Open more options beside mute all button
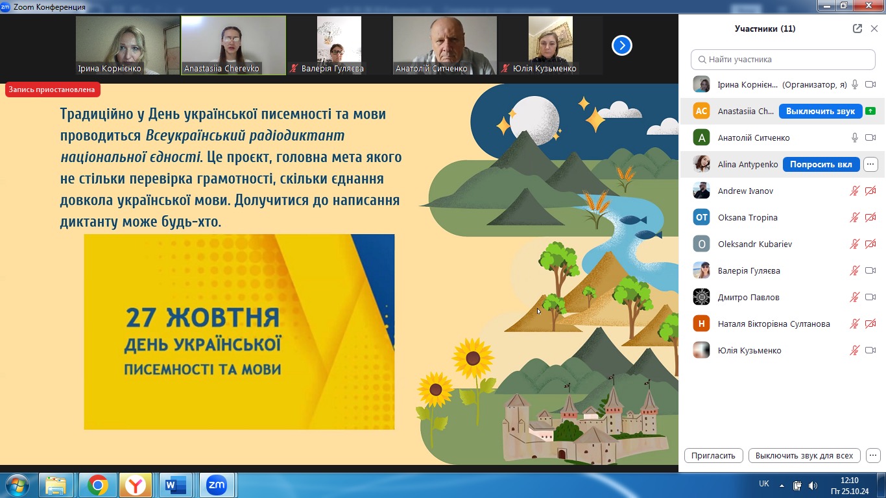This screenshot has width=886, height=498. click(x=873, y=455)
